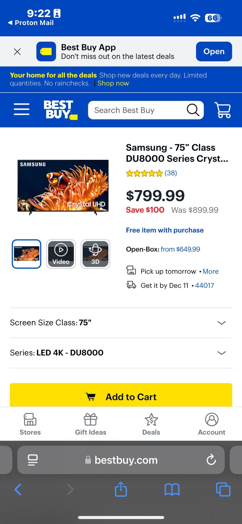Show all open Safari tabs
242x524 pixels.
223,489
